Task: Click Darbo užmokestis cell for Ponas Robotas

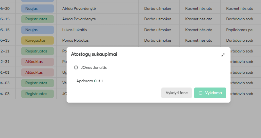Action: click(x=158, y=40)
